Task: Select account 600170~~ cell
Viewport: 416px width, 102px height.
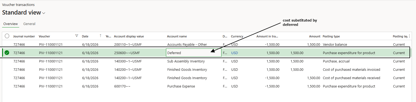Action: point(123,86)
